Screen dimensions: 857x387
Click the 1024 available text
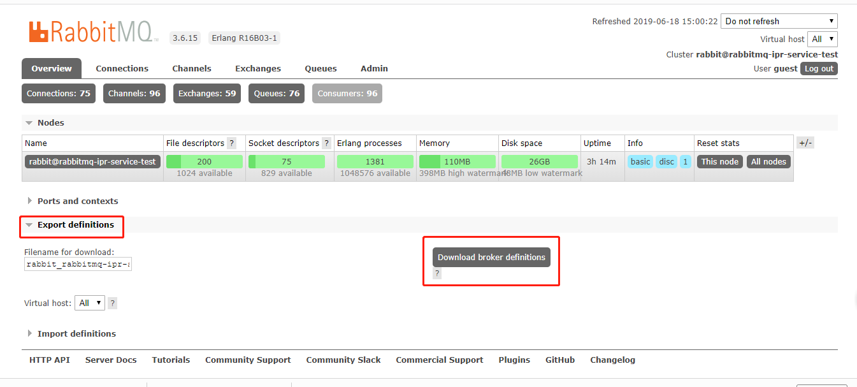click(x=205, y=173)
